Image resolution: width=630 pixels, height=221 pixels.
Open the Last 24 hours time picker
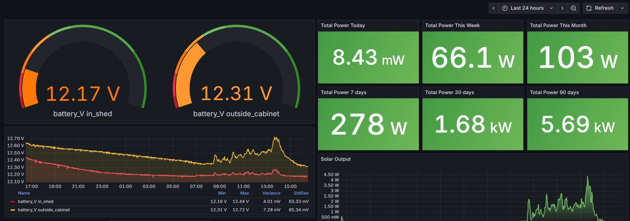[x=528, y=8]
